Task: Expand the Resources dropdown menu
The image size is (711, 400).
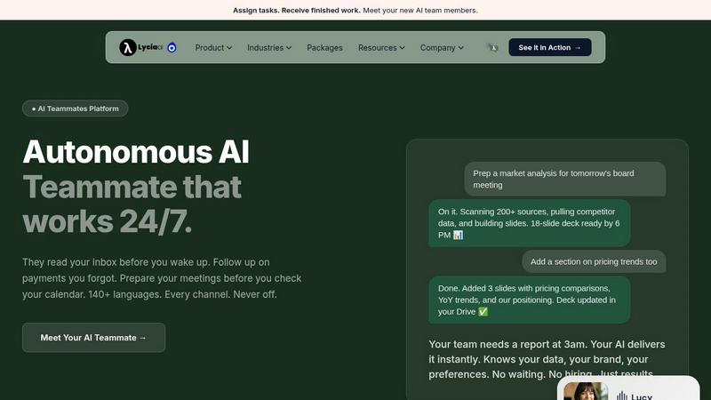Action: (x=381, y=48)
